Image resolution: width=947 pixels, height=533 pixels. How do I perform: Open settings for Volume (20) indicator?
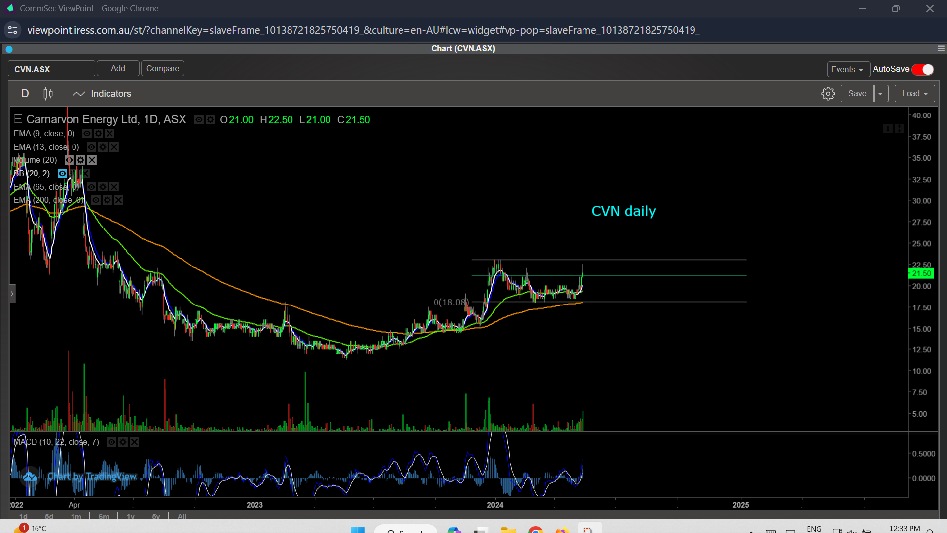click(x=80, y=160)
